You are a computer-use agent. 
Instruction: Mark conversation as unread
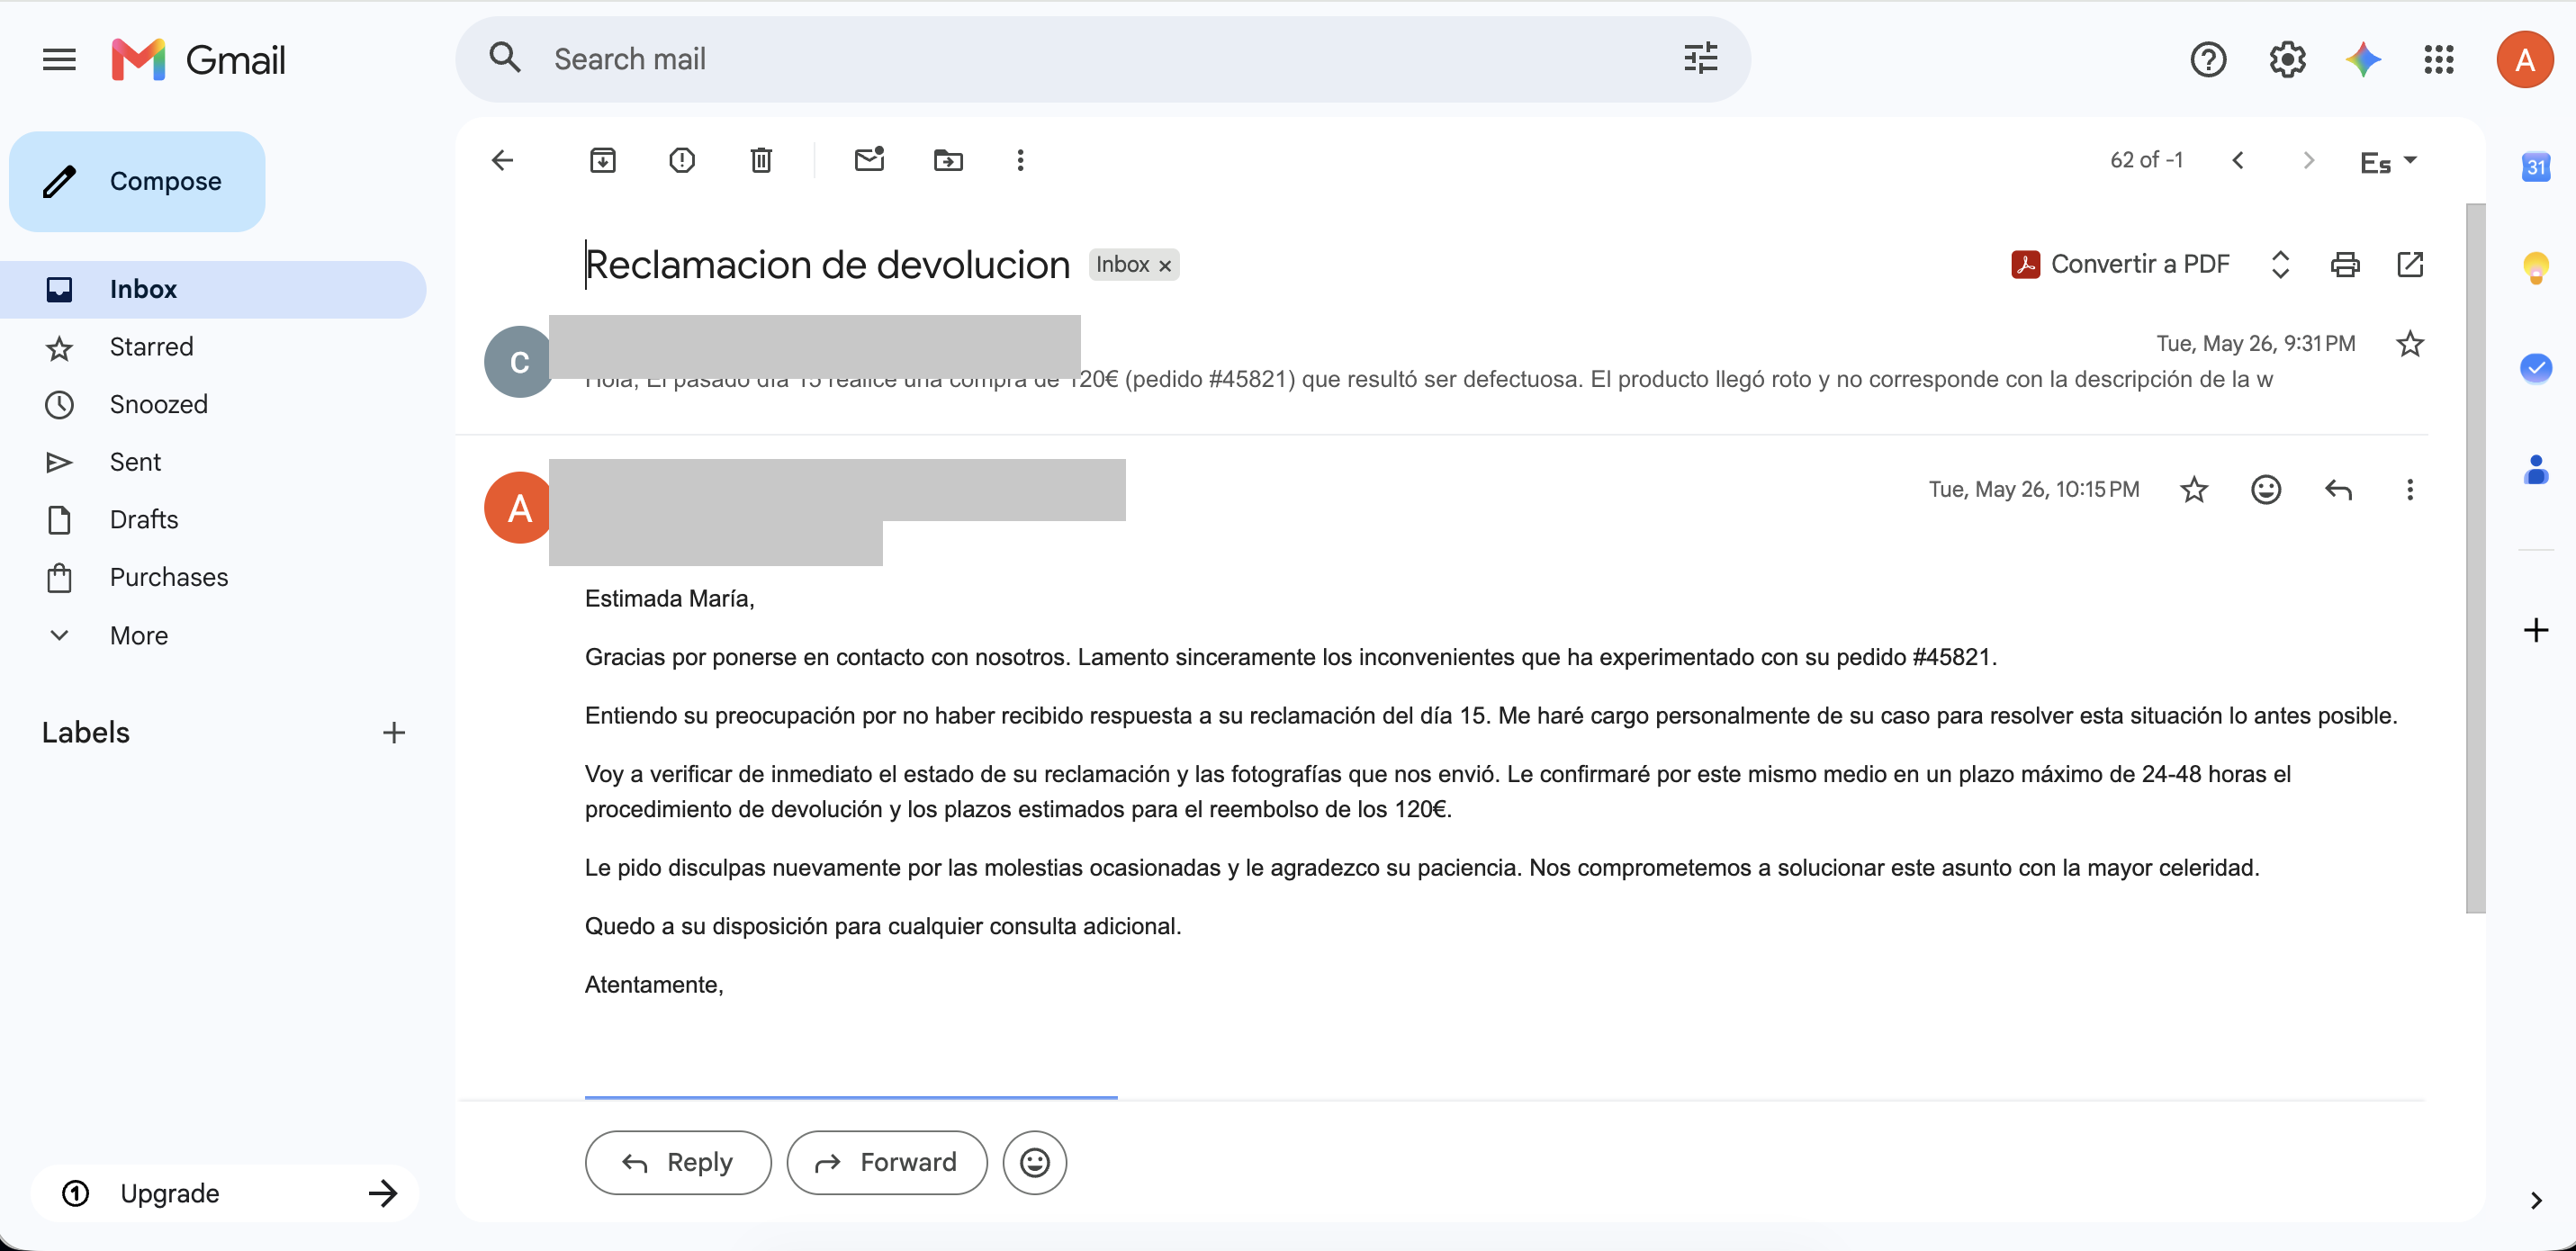[869, 160]
